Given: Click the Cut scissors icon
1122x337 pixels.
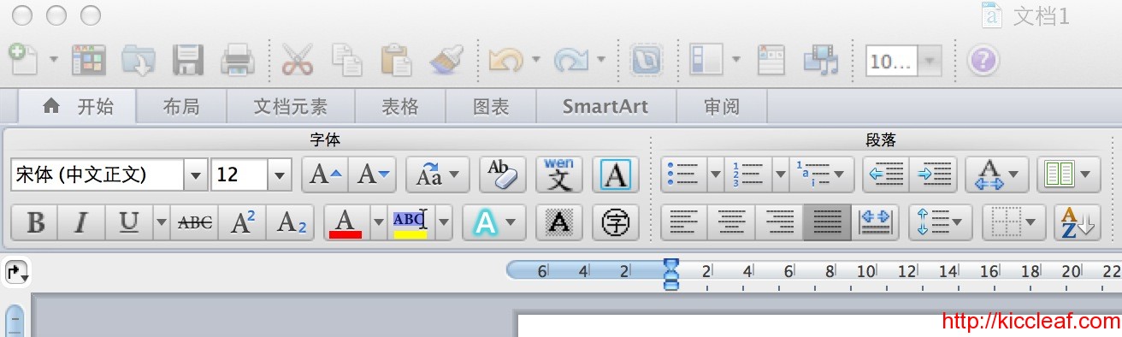Looking at the screenshot, I should 297,61.
